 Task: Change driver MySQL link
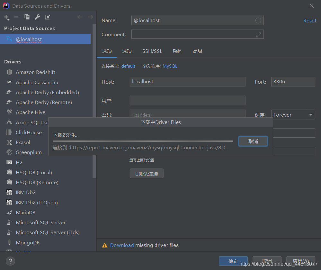(x=170, y=66)
